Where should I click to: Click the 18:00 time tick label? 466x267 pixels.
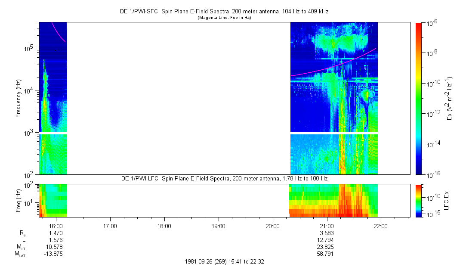(x=164, y=226)
